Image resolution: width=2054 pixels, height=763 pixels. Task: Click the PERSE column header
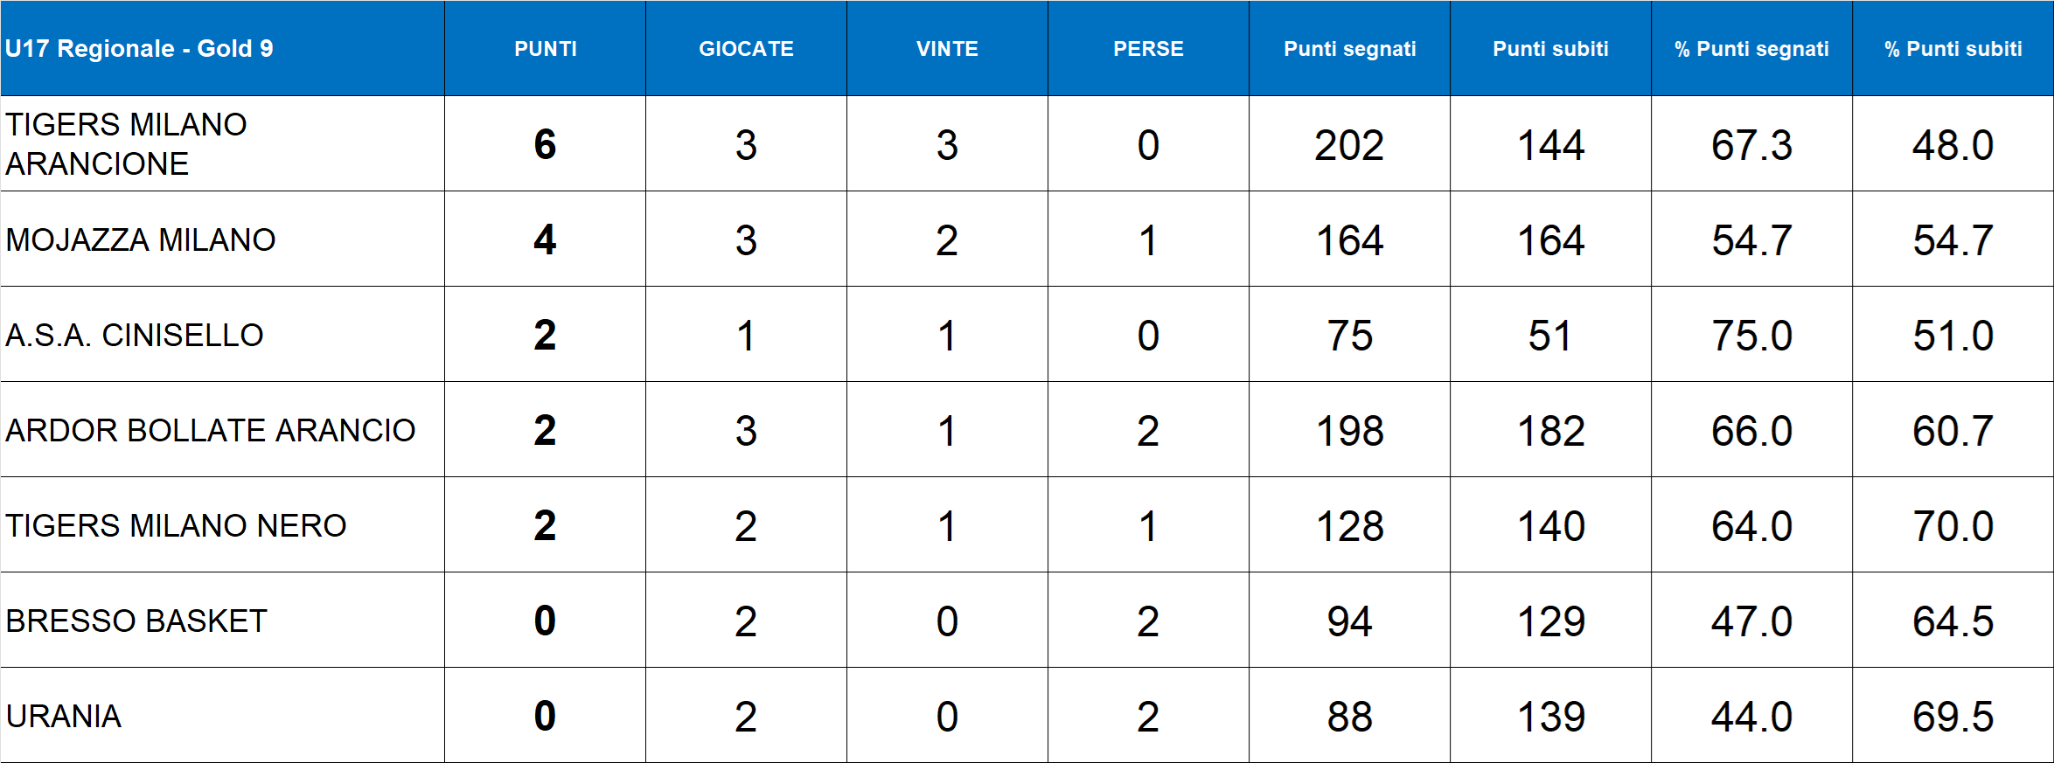pos(1148,49)
